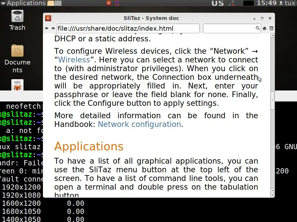
Task: Switch to the second workspace in pager
Action: [x=58, y=3]
